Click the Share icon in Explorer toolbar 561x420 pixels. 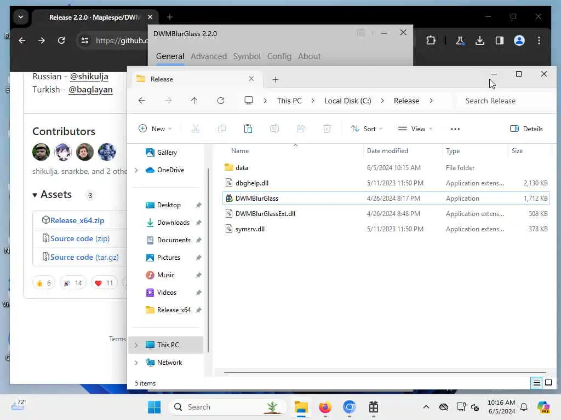(301, 129)
